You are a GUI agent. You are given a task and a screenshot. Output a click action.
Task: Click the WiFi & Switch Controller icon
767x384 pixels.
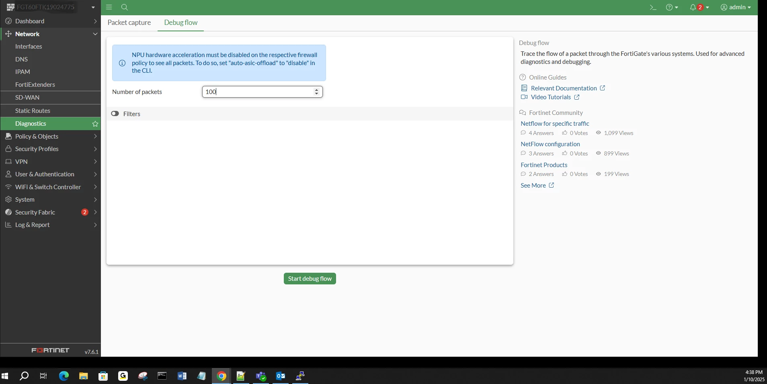[x=8, y=187]
